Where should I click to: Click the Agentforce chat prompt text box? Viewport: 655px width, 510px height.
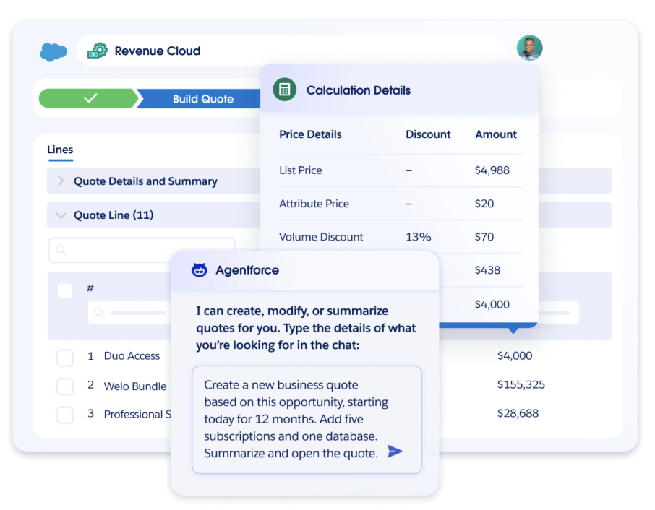(x=307, y=420)
